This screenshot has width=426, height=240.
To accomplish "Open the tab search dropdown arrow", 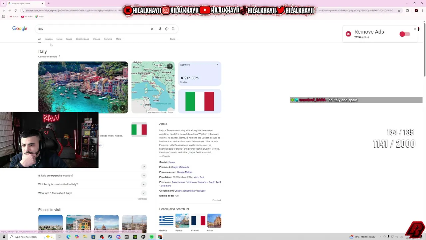I will click(x=3, y=3).
